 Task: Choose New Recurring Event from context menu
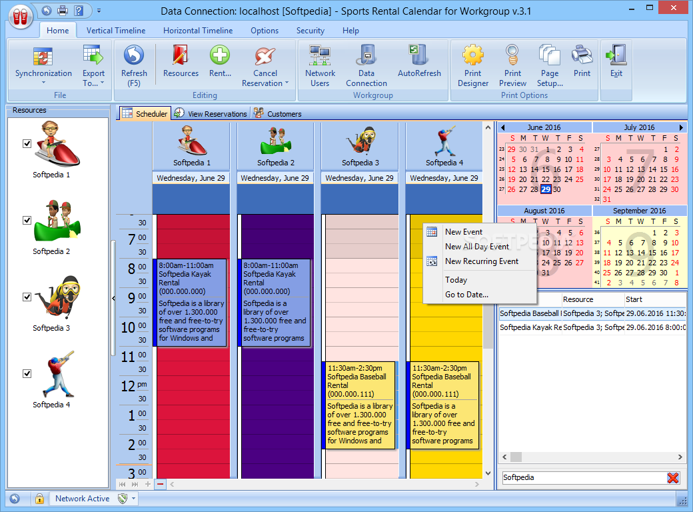(482, 261)
